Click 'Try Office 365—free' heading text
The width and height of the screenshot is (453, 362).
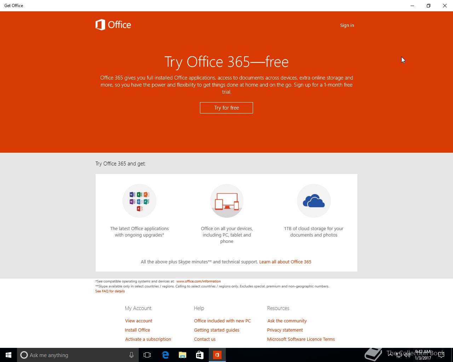226,62
